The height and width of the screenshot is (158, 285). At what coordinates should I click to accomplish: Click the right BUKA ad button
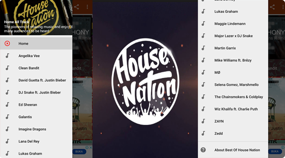275,151
